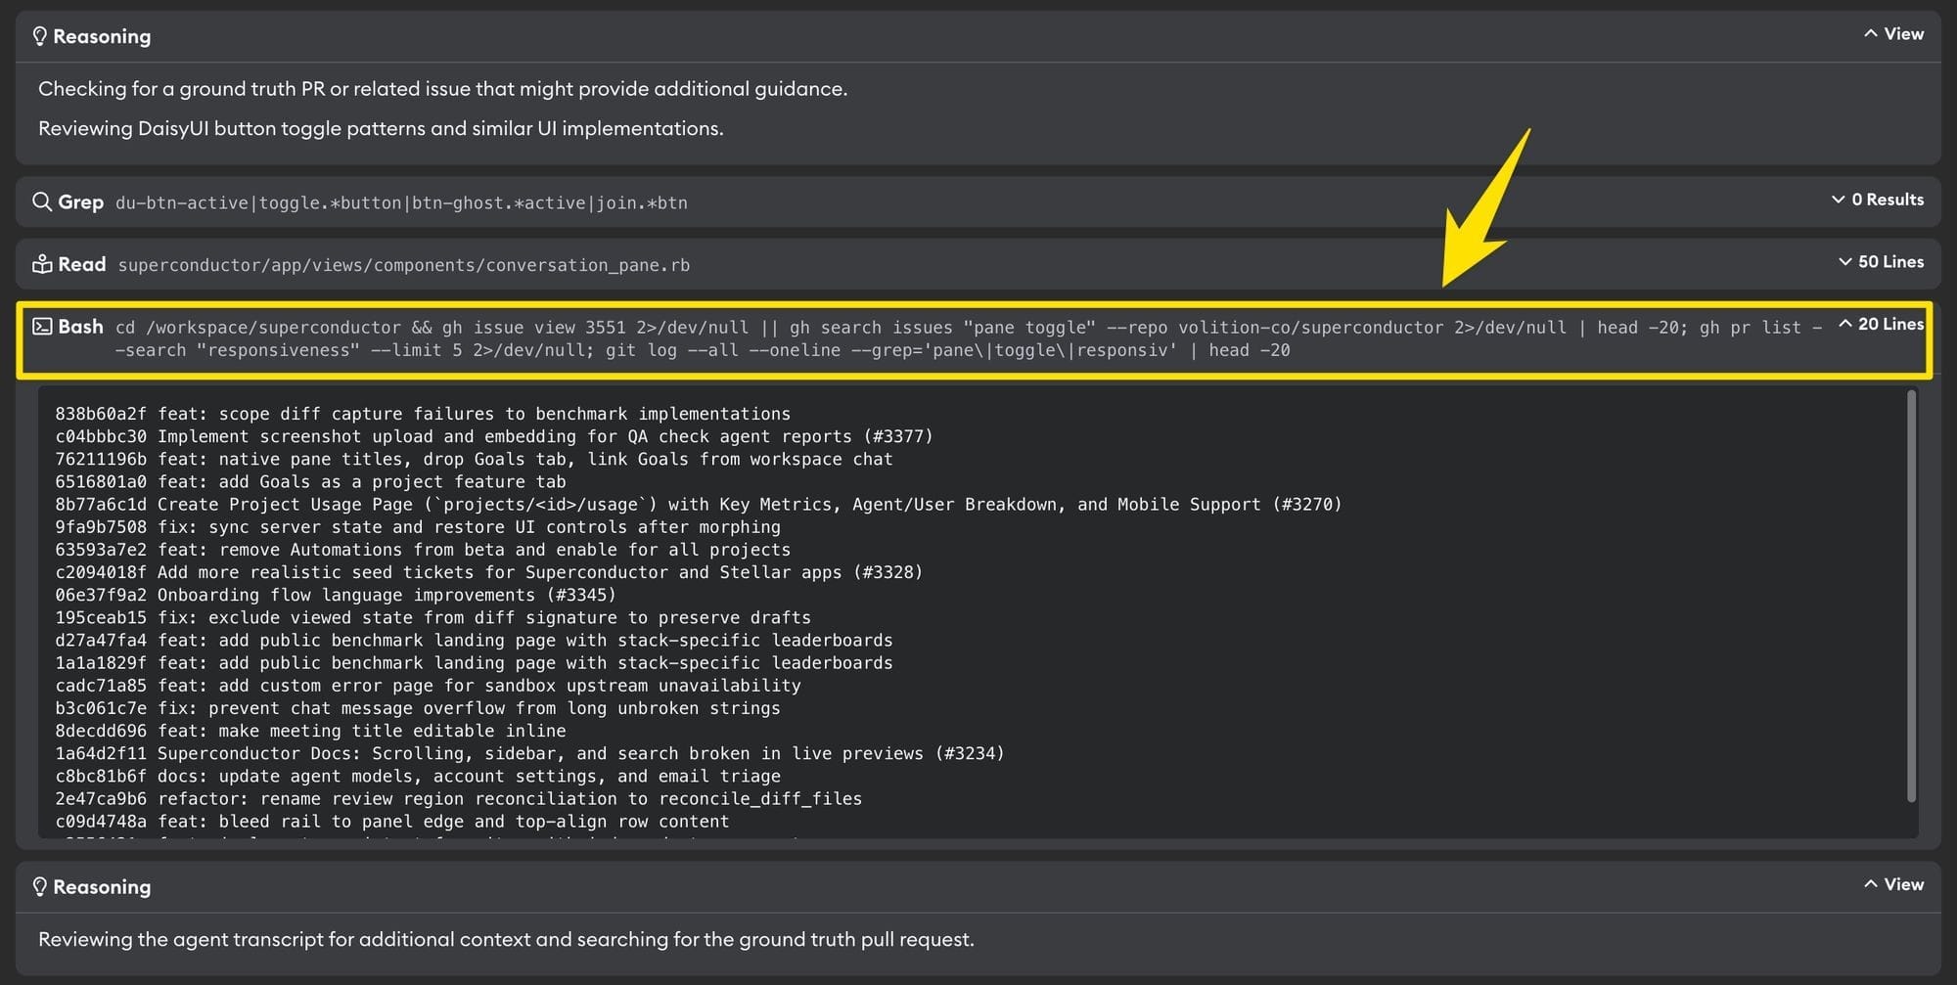The image size is (1957, 985).
Task: Click the line 'Reviewing DaisyUI button toggle patterns'
Action: pos(381,128)
